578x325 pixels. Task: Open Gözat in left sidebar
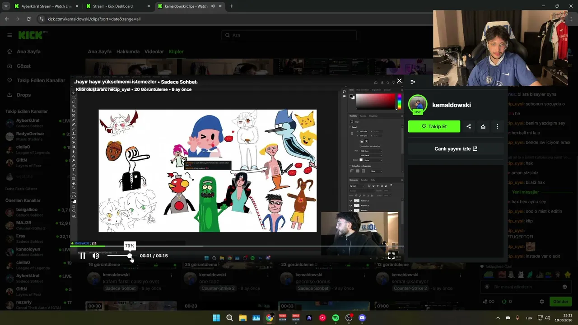(23, 66)
